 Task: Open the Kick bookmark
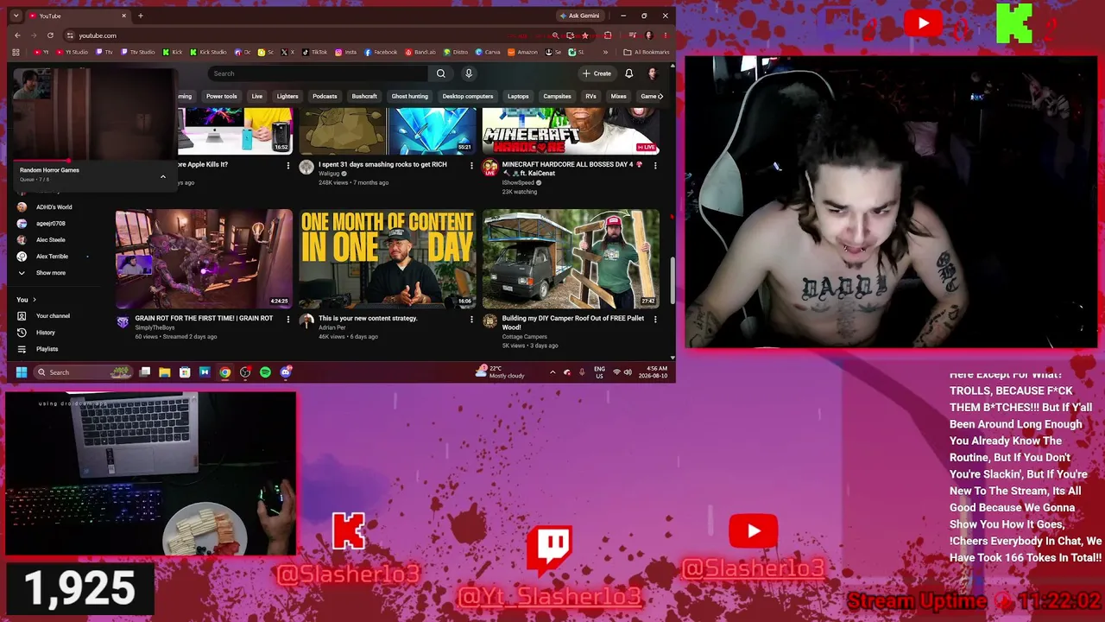click(174, 52)
